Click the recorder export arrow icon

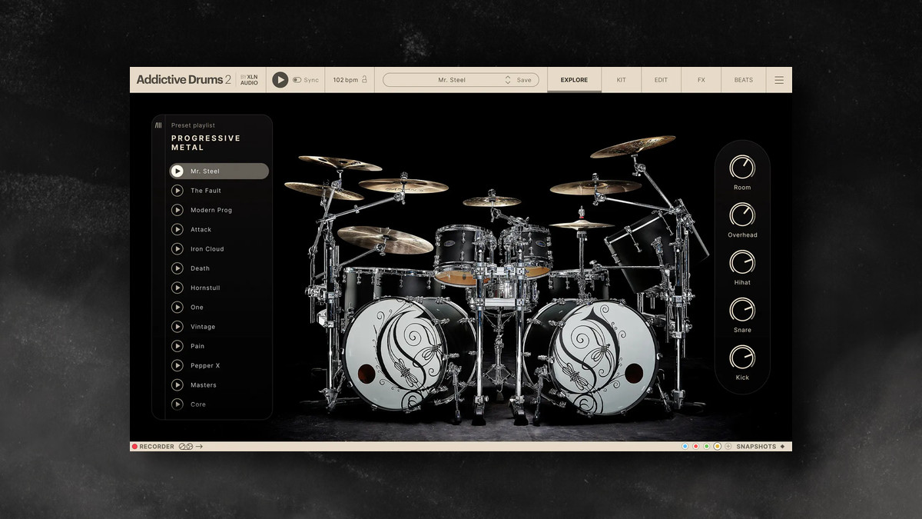coord(199,447)
